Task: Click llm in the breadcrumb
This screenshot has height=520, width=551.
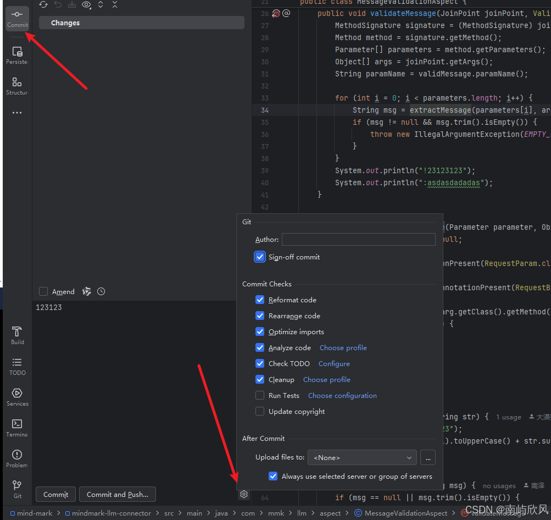Action: (302, 513)
